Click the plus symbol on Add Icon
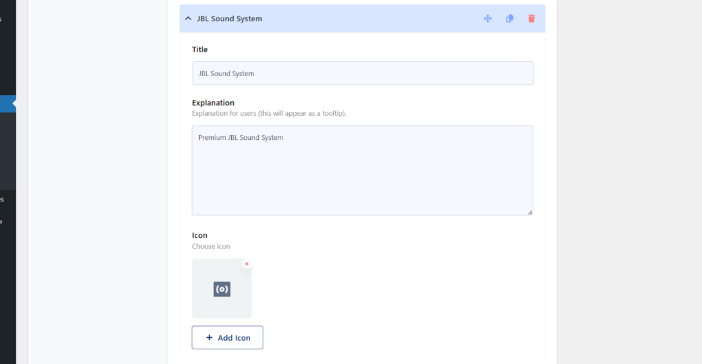Screen dimensions: 702x364 coord(209,337)
